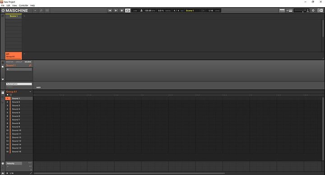Open the main menu dropdown arrow beside logo

[x=35, y=10]
